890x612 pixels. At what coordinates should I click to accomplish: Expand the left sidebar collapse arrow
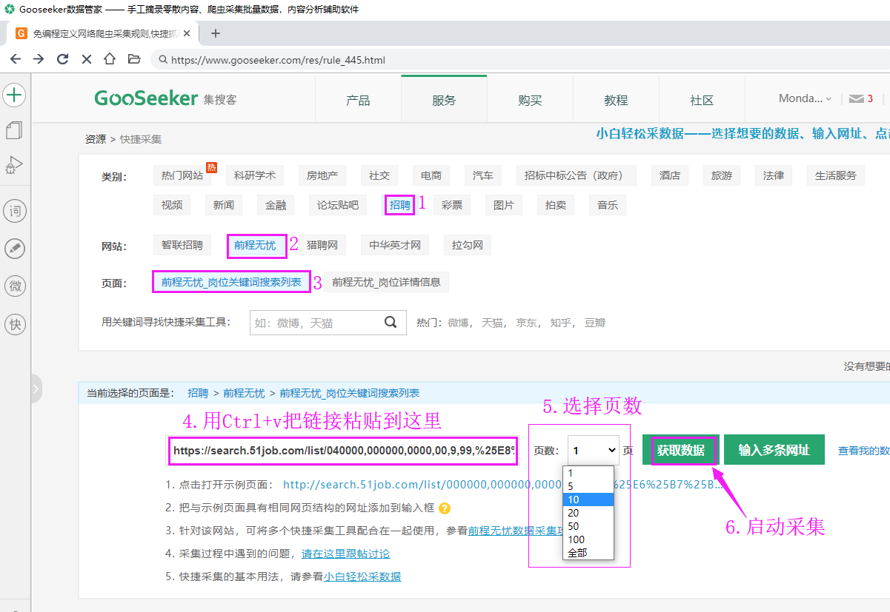point(36,389)
